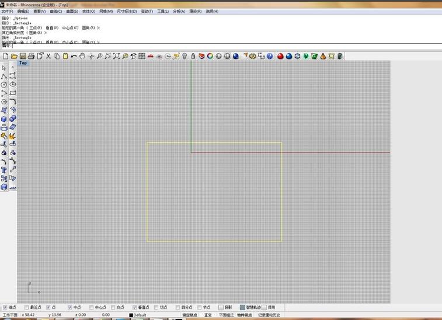This screenshot has width=442, height=320.
Task: Select the Circle tool in left toolbar
Action: pyautogui.click(x=4, y=85)
